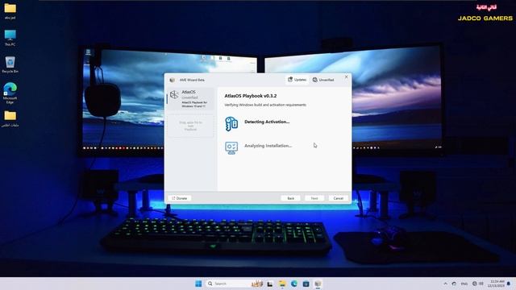Close the AME Wizard window
516x290 pixels.
346,77
